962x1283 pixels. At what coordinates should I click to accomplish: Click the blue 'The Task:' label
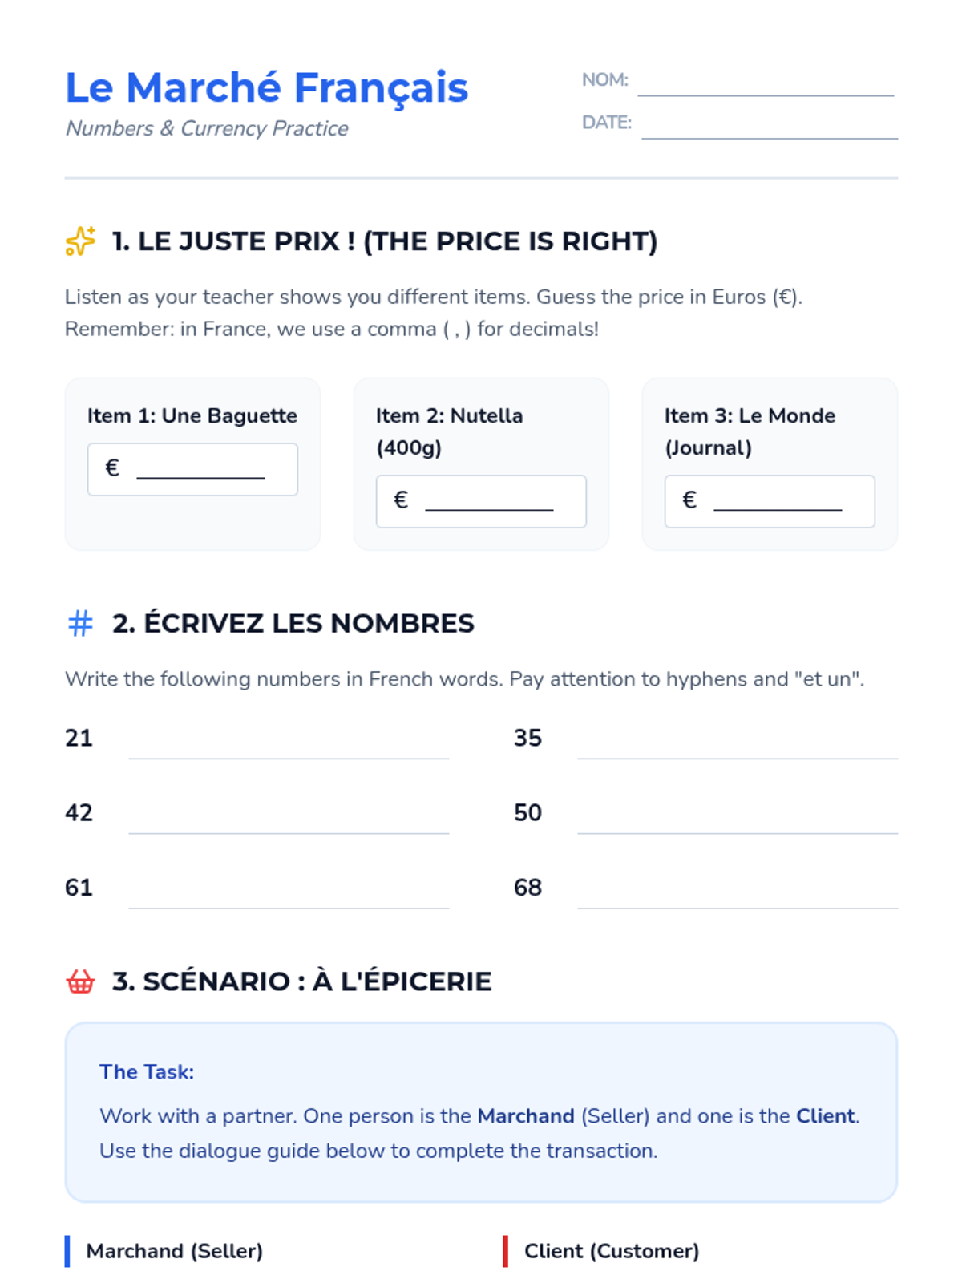[x=147, y=1072]
